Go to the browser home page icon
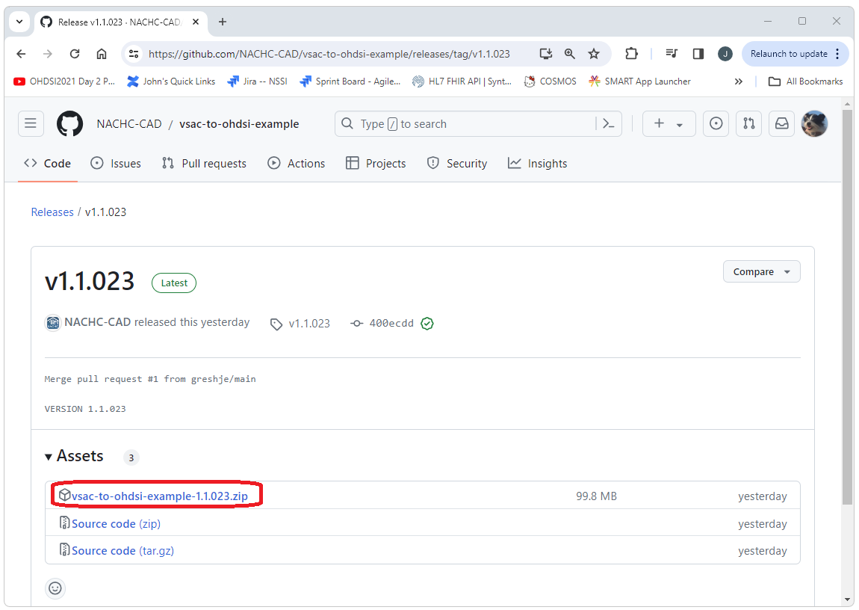 (x=102, y=54)
